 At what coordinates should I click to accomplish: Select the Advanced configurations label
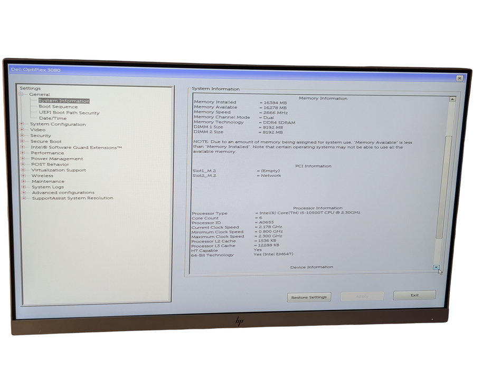63,192
